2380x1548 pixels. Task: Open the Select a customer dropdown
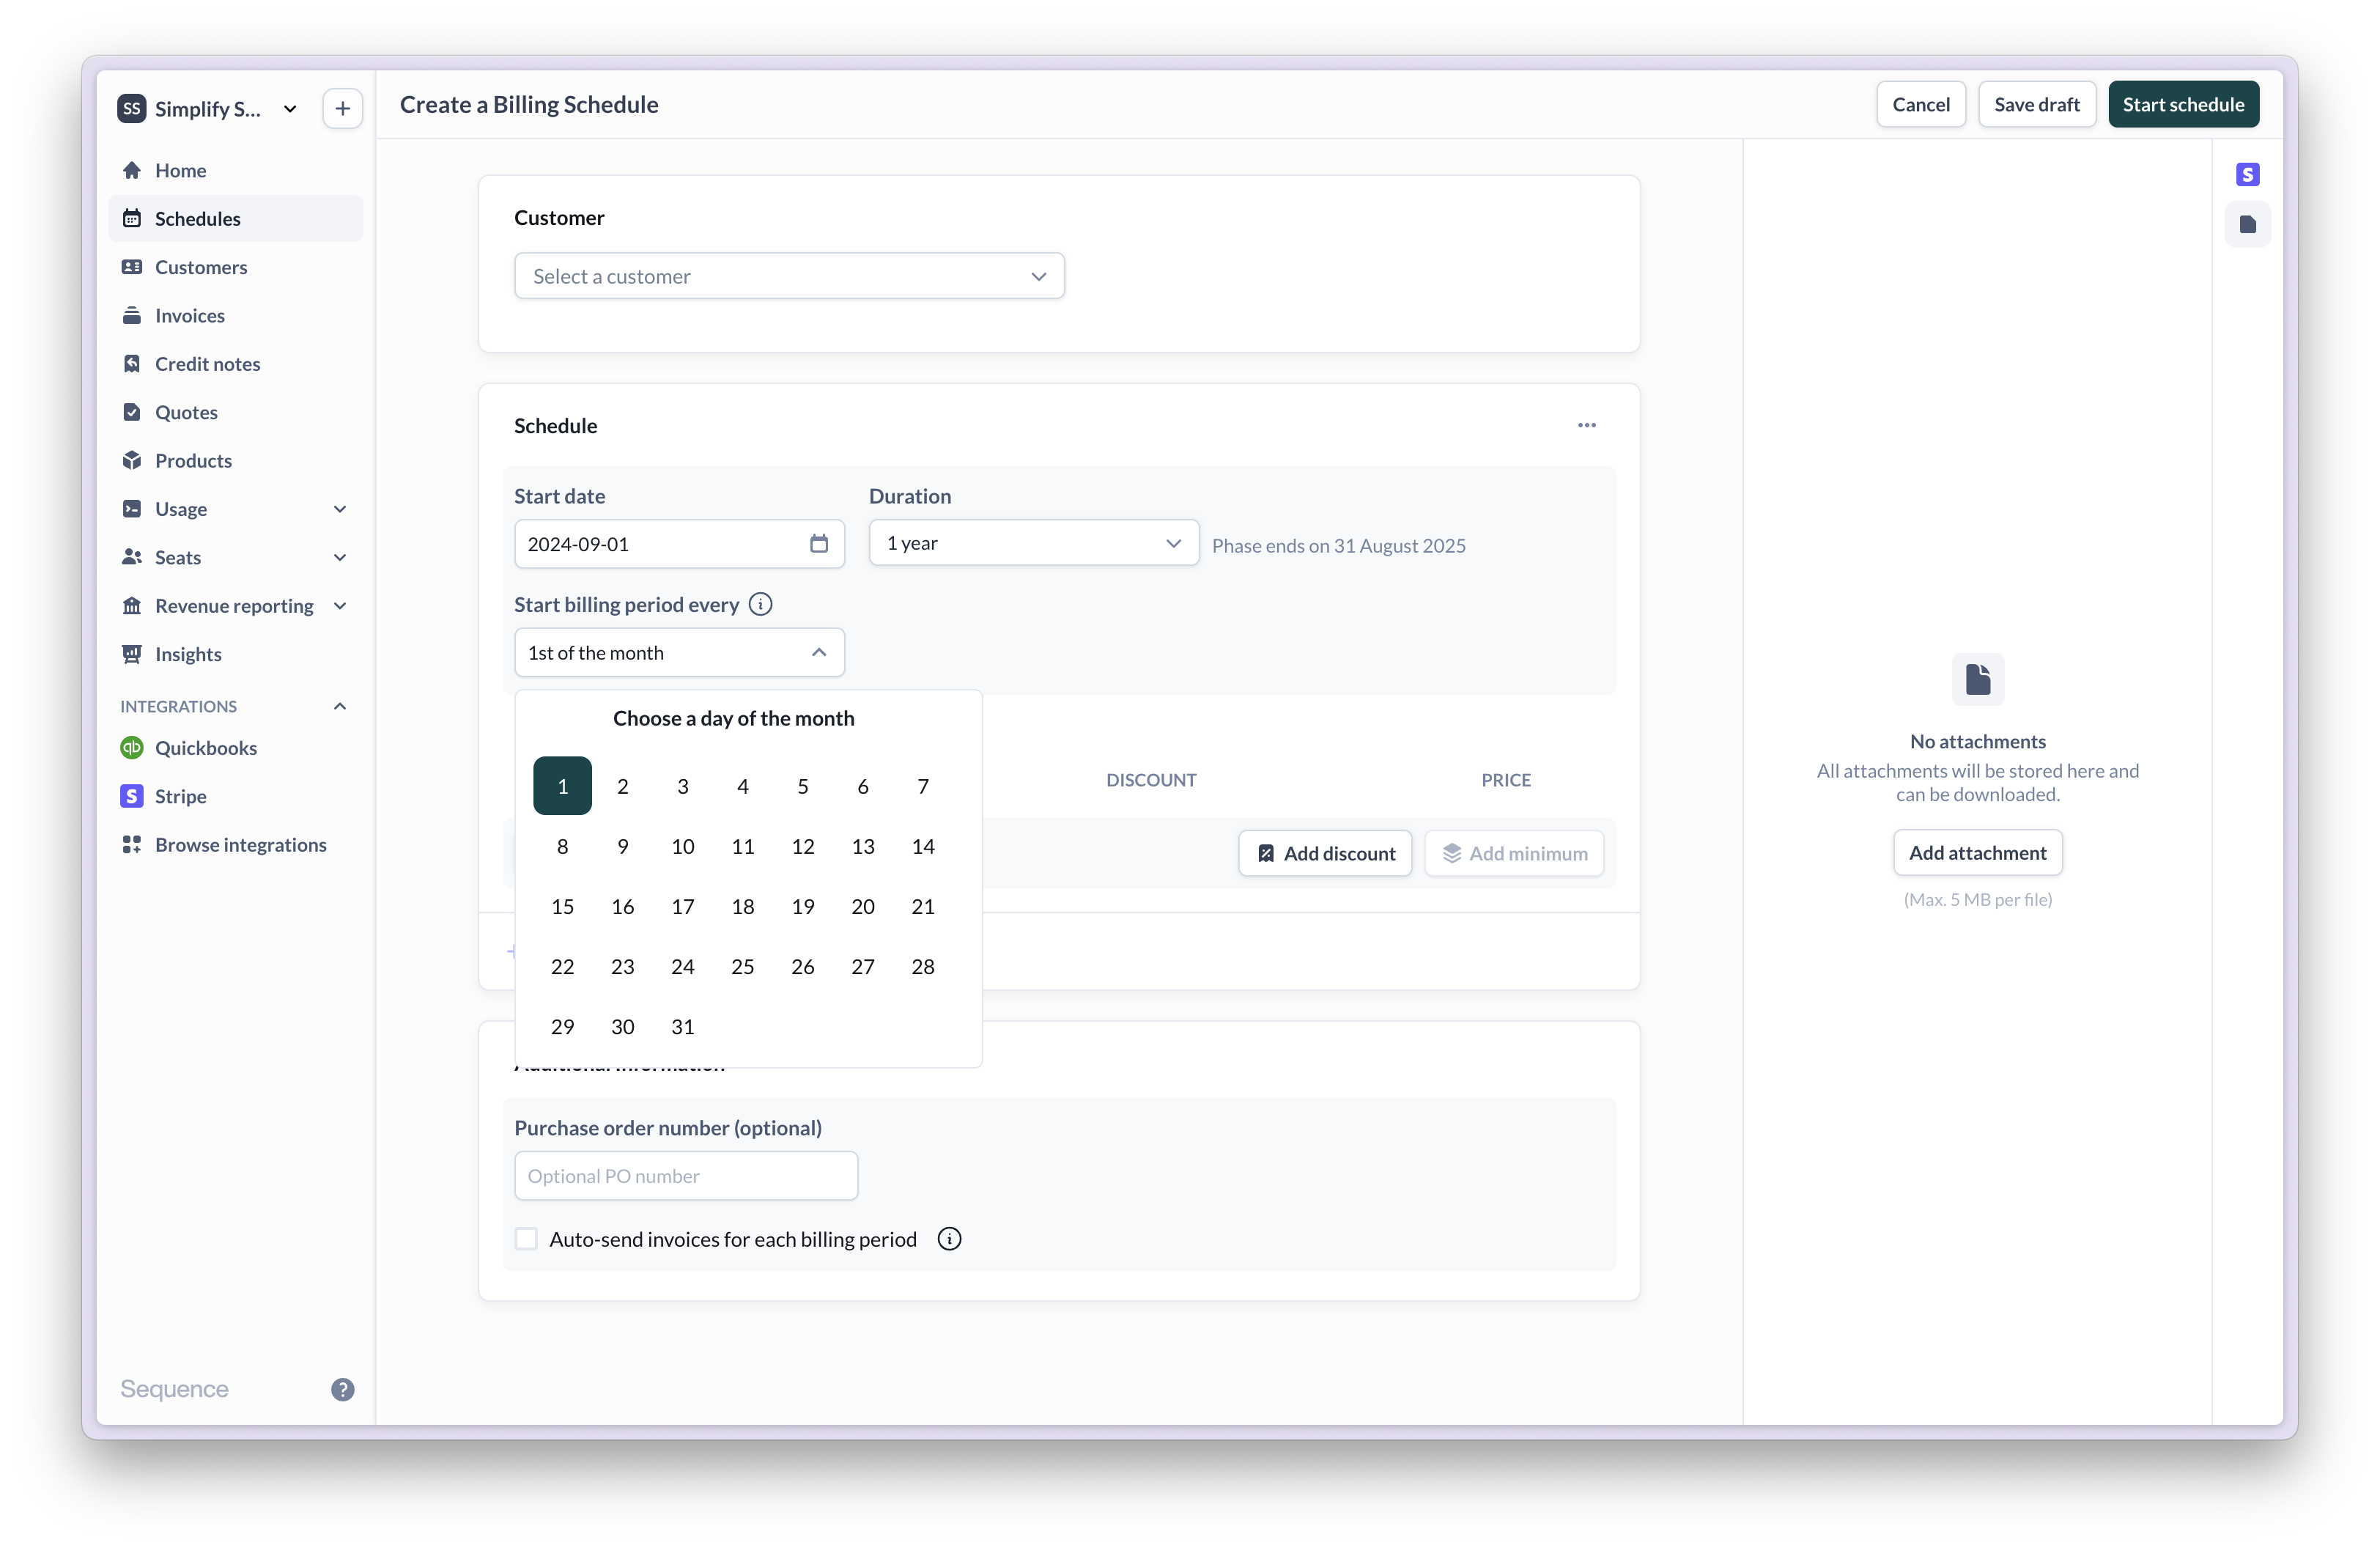[x=789, y=276]
